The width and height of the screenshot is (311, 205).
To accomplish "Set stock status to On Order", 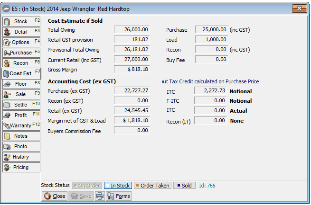I will [87, 186].
